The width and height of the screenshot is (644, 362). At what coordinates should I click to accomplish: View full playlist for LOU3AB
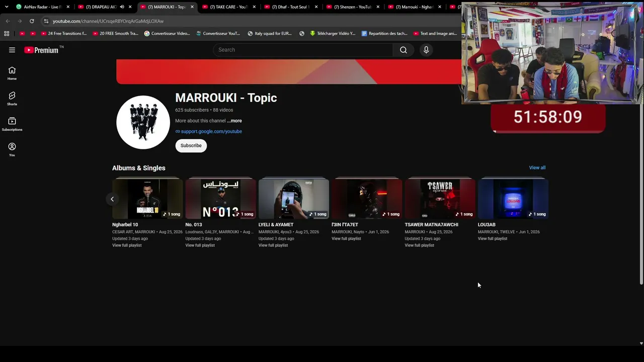coord(493,238)
